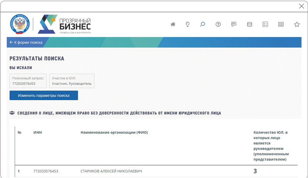Click 'Наименование организации (ФИО)' column header
Viewport: 308px width, 178px height.
(x=114, y=133)
